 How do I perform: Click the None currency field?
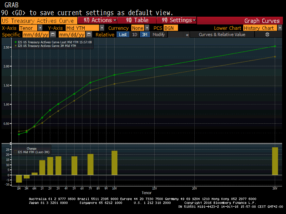coord(138,28)
